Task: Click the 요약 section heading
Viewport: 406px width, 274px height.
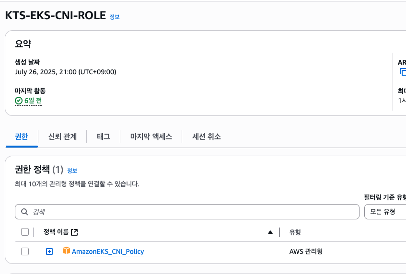Action: pyautogui.click(x=23, y=44)
